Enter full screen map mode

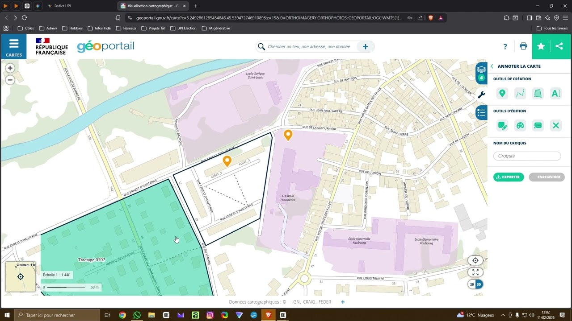click(475, 272)
